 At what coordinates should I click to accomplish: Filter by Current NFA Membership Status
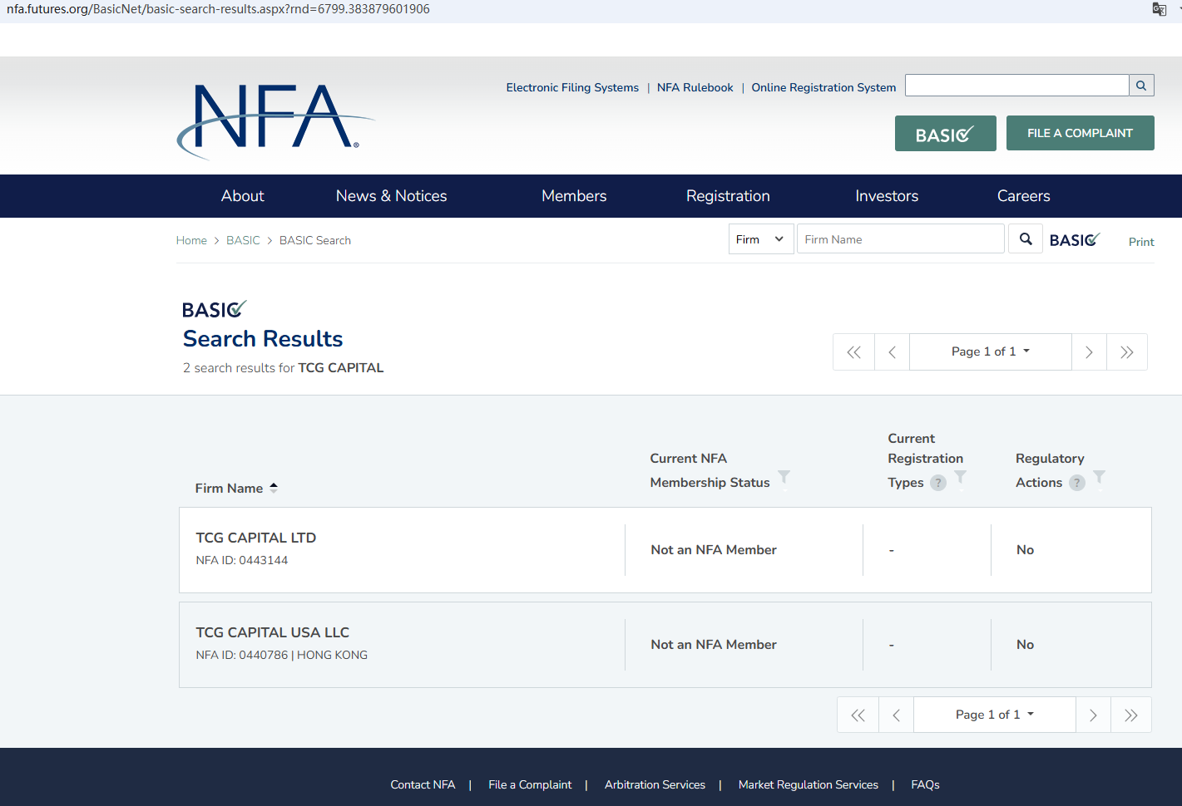pyautogui.click(x=784, y=477)
